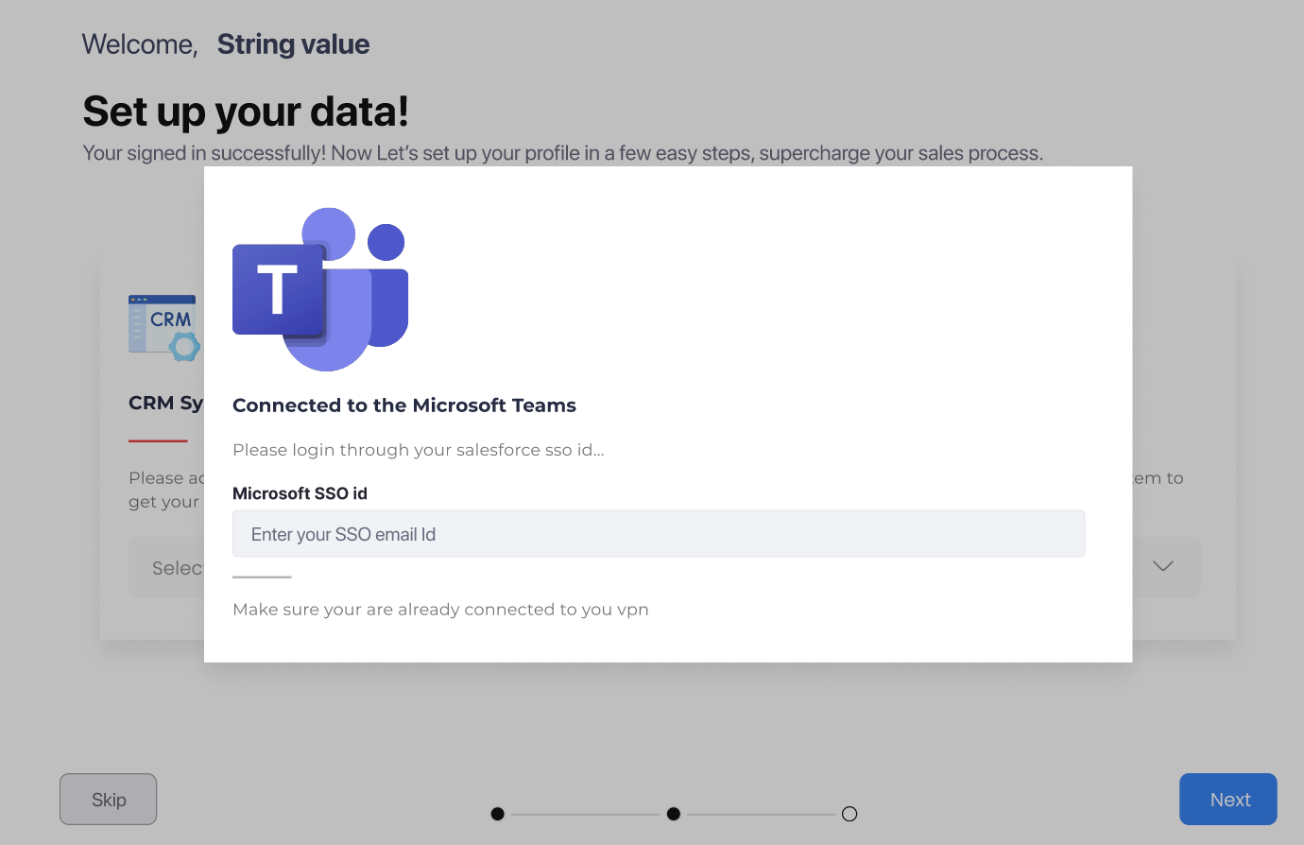This screenshot has width=1304, height=845.
Task: Click 'Please login through your salesforce sso id...' text
Action: click(x=419, y=450)
